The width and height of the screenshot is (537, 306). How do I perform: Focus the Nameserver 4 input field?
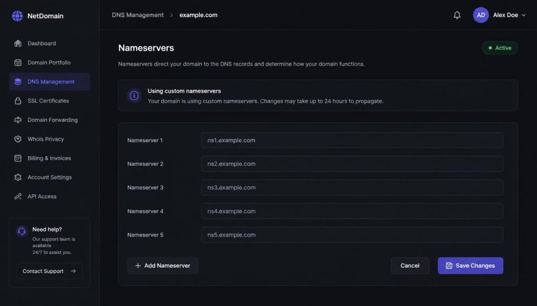pos(352,211)
